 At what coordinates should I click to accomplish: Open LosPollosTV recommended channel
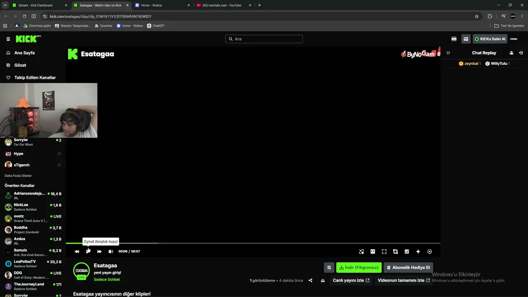[33, 264]
